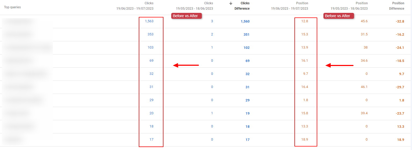The height and width of the screenshot is (150, 412).
Task: Select the position value 16.1
Action: click(x=305, y=60)
